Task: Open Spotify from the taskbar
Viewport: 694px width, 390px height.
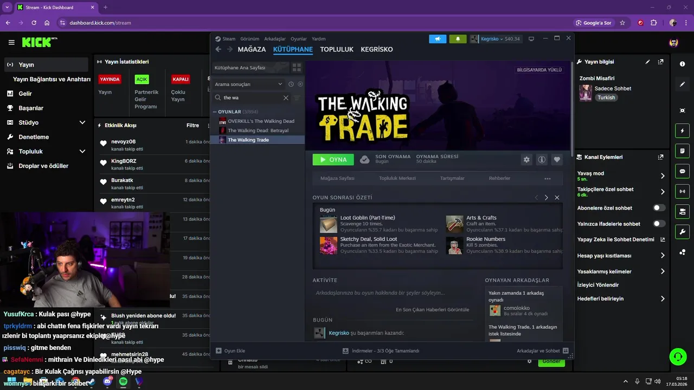Action: click(x=123, y=382)
